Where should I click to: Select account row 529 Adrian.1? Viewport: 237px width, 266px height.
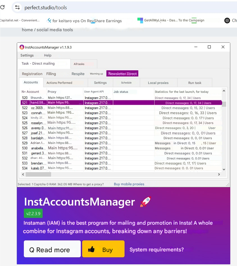click(x=121, y=143)
